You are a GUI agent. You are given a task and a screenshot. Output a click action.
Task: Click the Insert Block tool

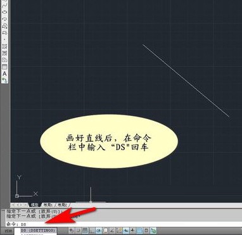click(x=4, y=26)
